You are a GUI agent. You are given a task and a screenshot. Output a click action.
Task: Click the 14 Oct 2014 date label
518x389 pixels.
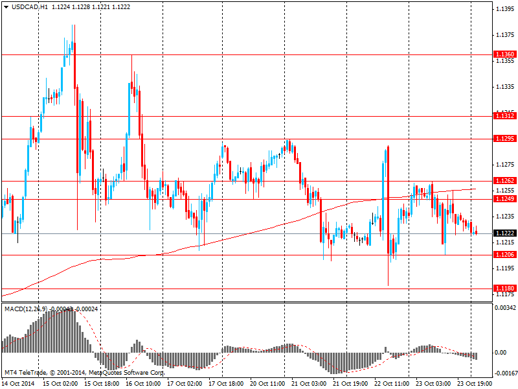coord(19,383)
